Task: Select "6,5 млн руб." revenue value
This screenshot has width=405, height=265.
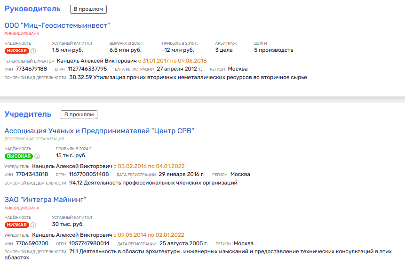Action: click(126, 50)
